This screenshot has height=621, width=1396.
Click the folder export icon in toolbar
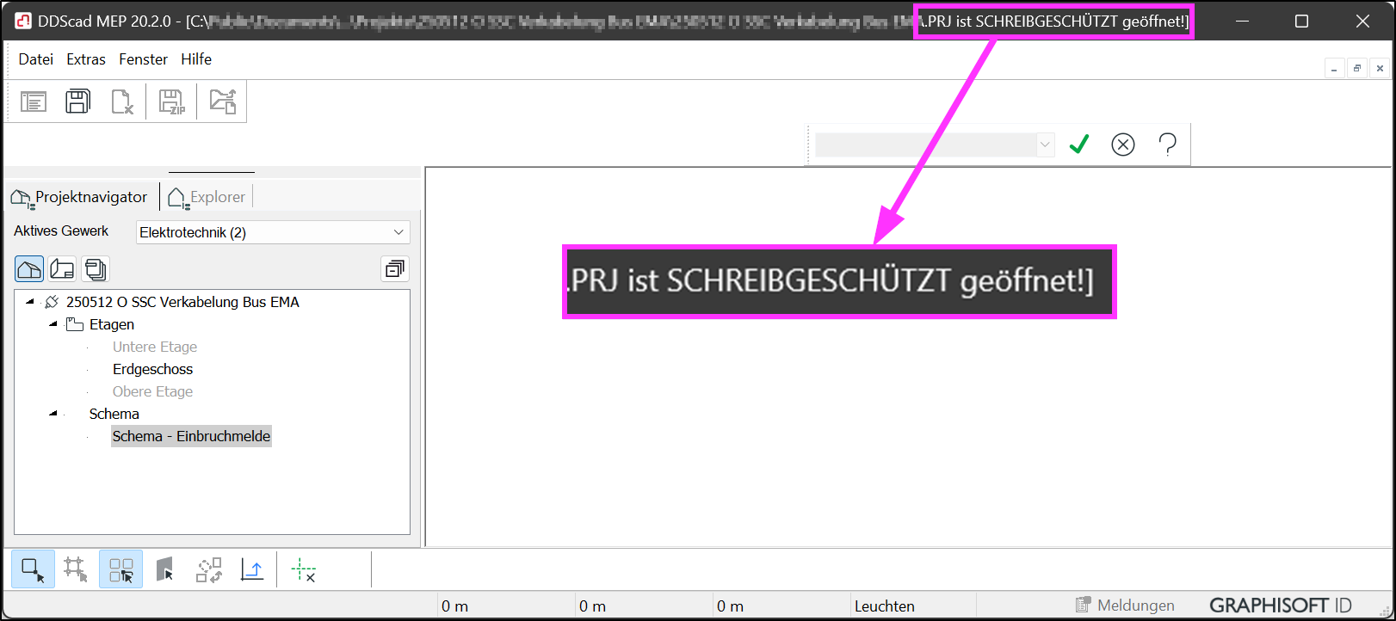223,101
